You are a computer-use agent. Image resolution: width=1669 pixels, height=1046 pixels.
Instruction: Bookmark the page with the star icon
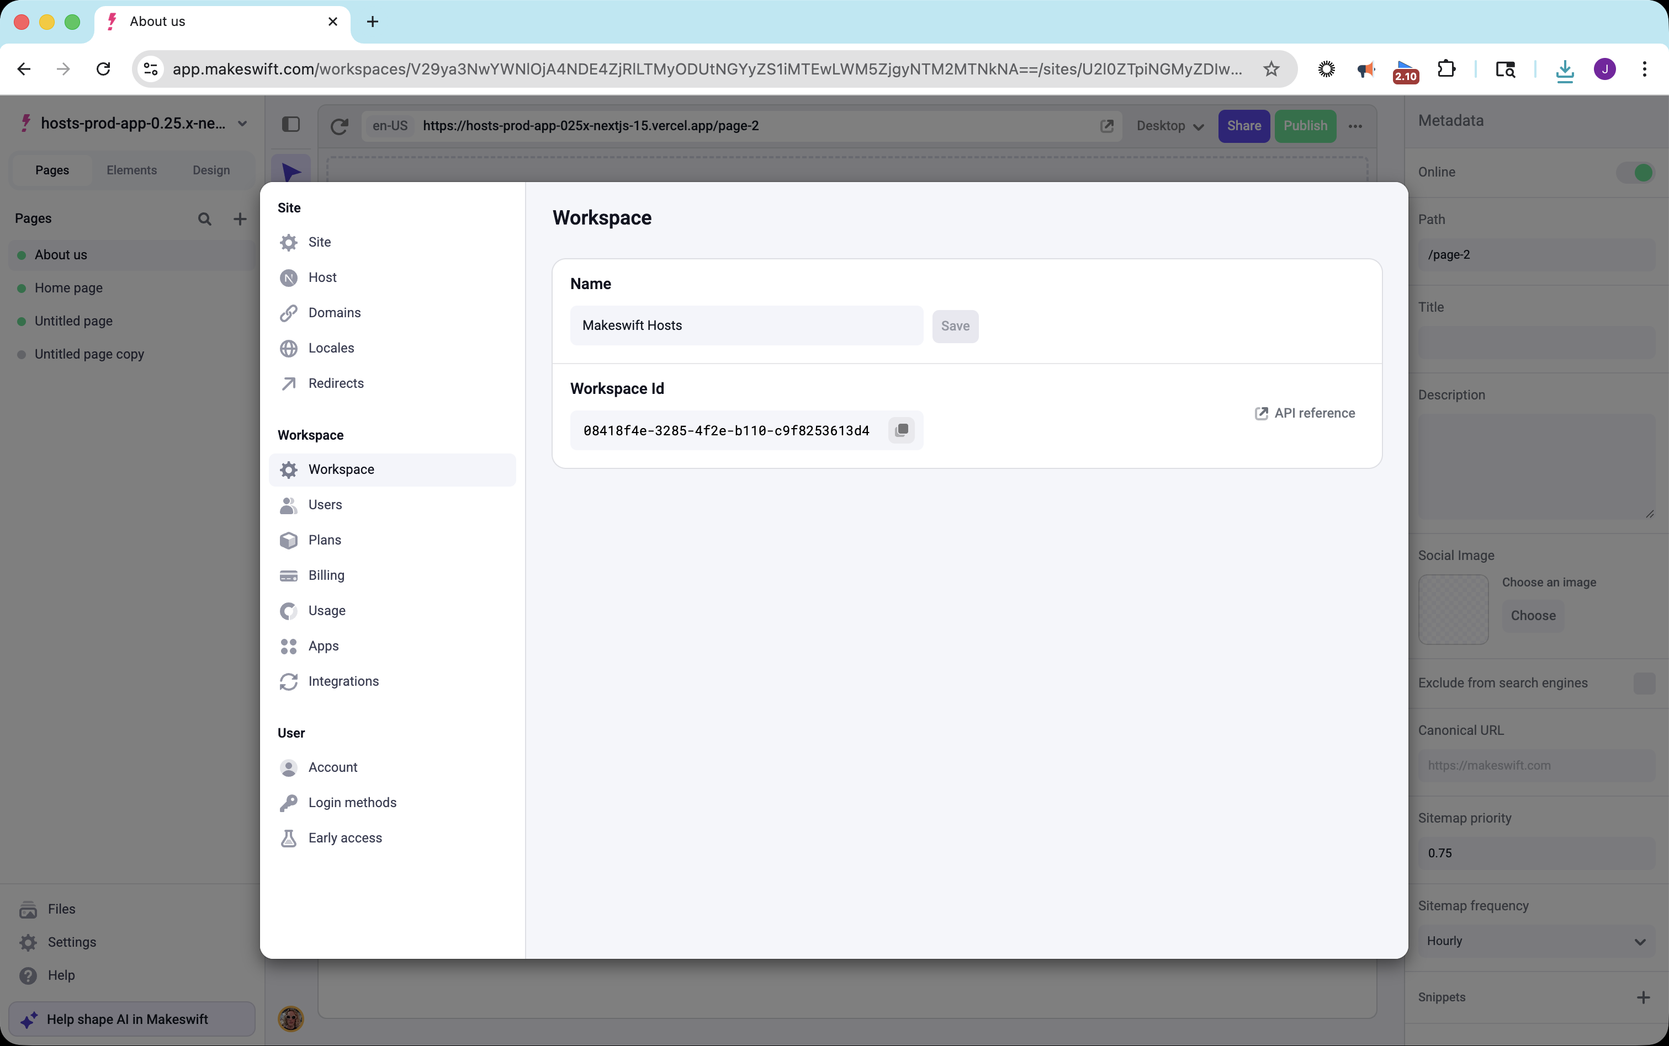pyautogui.click(x=1271, y=69)
